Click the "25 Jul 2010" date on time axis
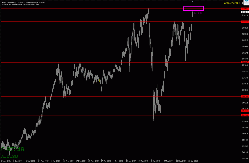Screen dimensions: 249x163 [x=193, y=161]
